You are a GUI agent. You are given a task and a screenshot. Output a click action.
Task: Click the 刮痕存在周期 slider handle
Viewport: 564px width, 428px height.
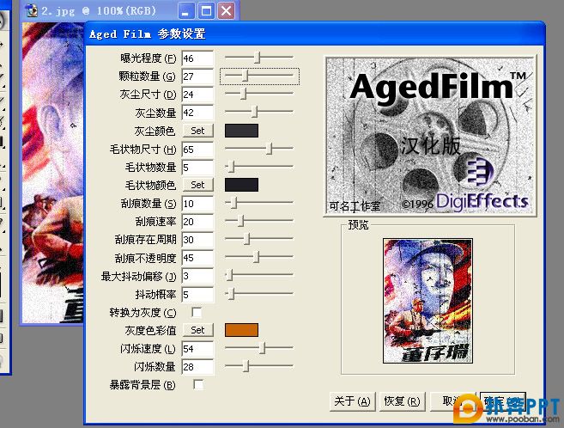pyautogui.click(x=246, y=239)
